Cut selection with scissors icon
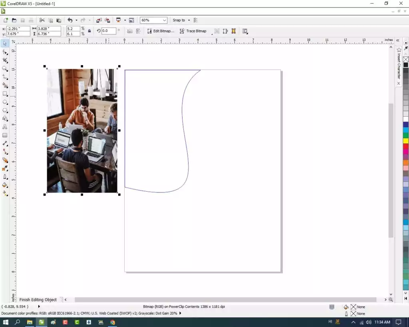The width and height of the screenshot is (409, 327). pyautogui.click(x=42, y=20)
